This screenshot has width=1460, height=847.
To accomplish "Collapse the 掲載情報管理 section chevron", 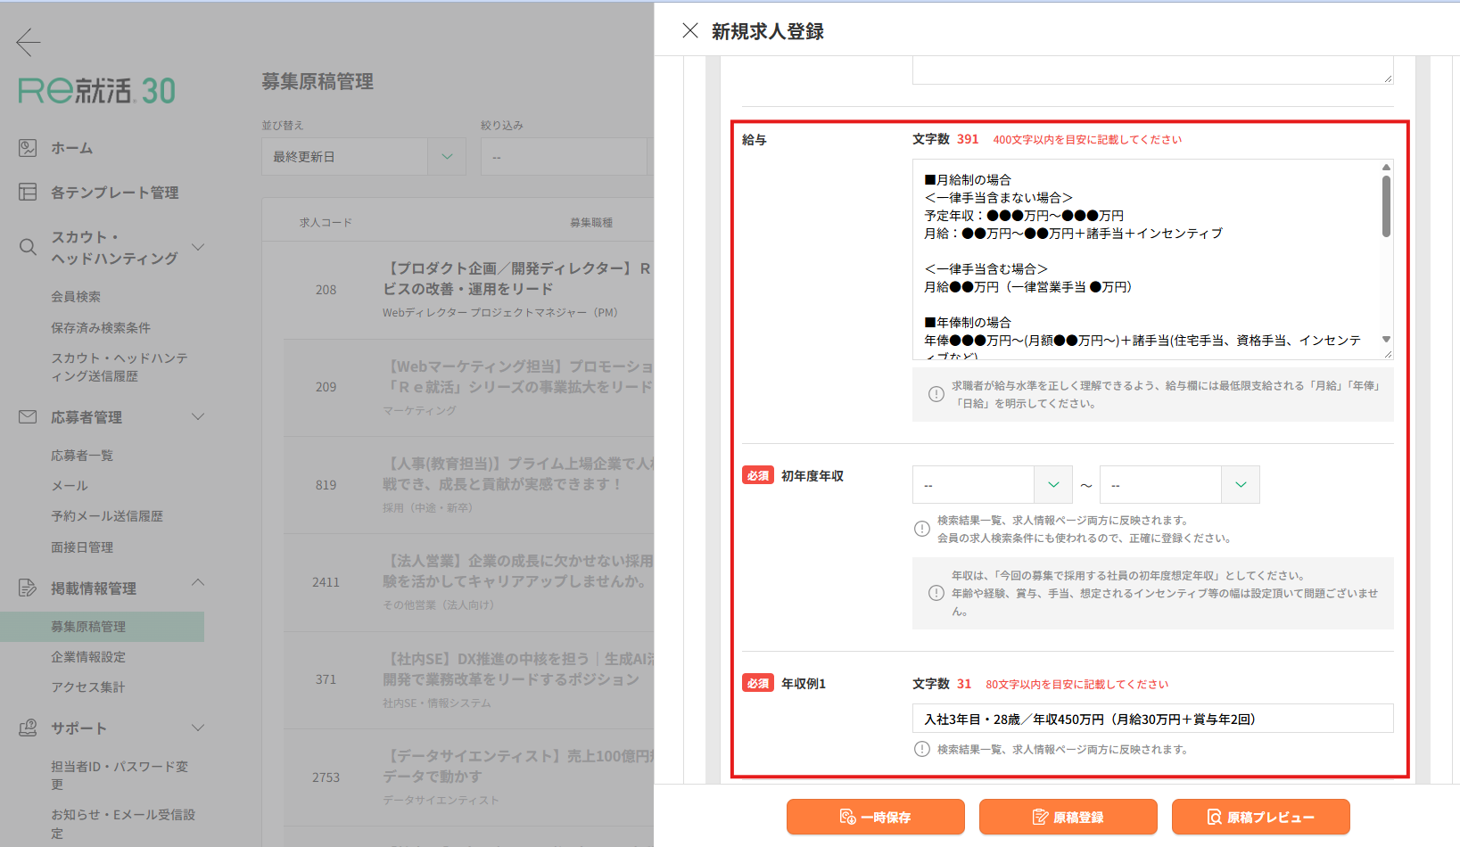I will pos(198,582).
